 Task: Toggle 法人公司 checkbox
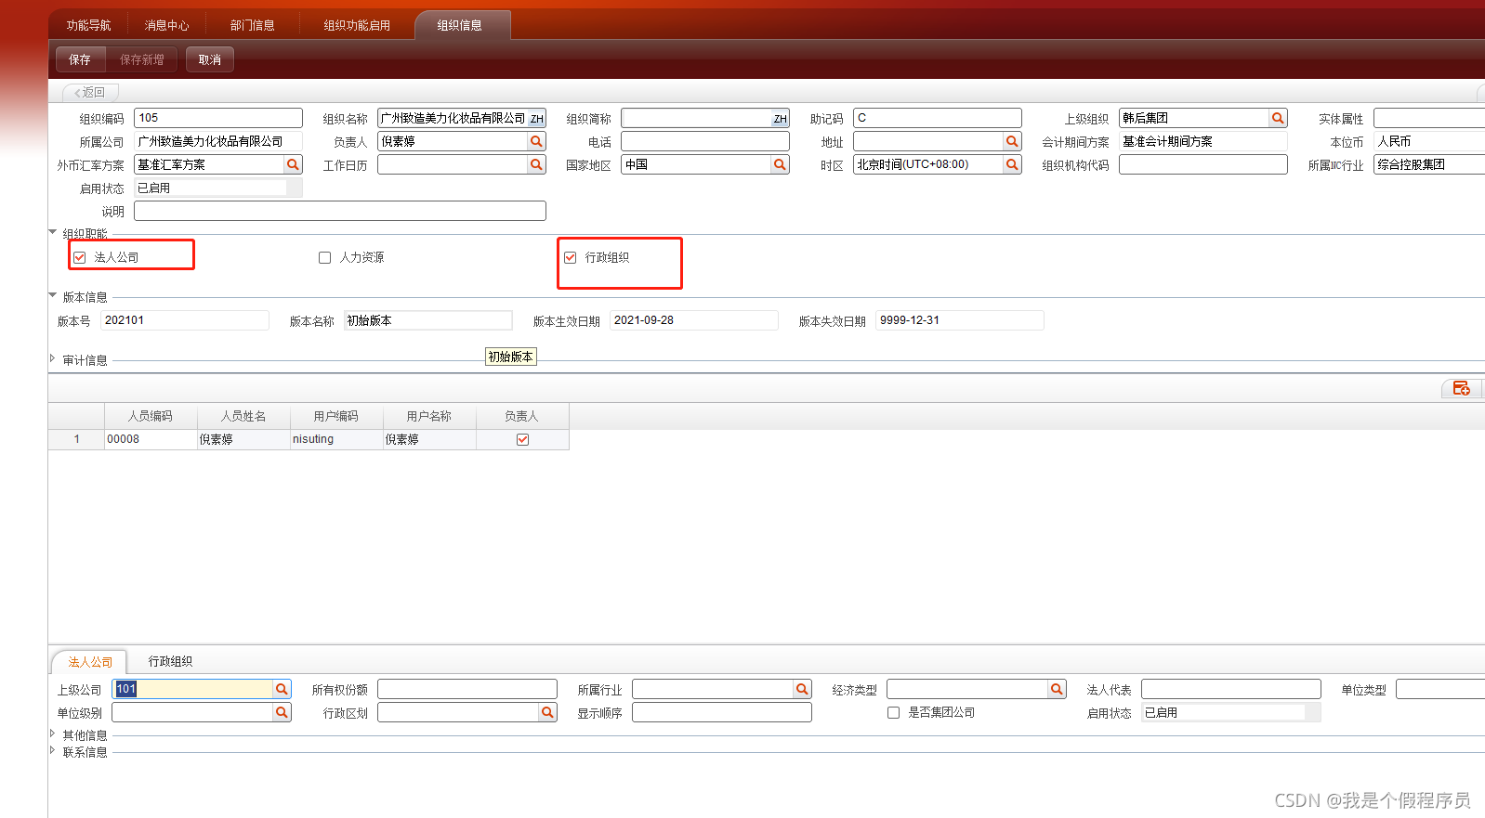[80, 257]
